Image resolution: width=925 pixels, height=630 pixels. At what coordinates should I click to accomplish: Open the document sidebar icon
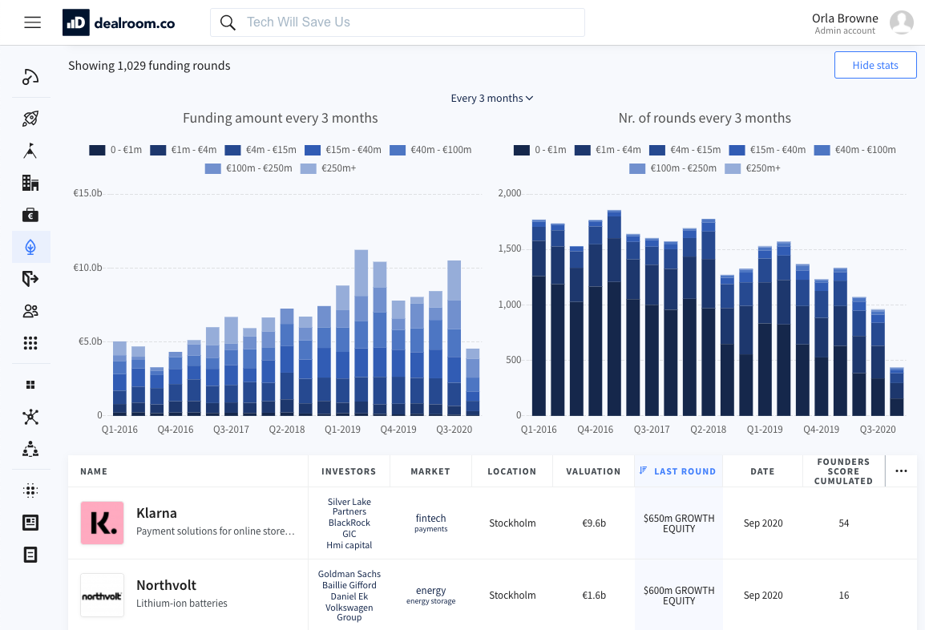(x=30, y=555)
